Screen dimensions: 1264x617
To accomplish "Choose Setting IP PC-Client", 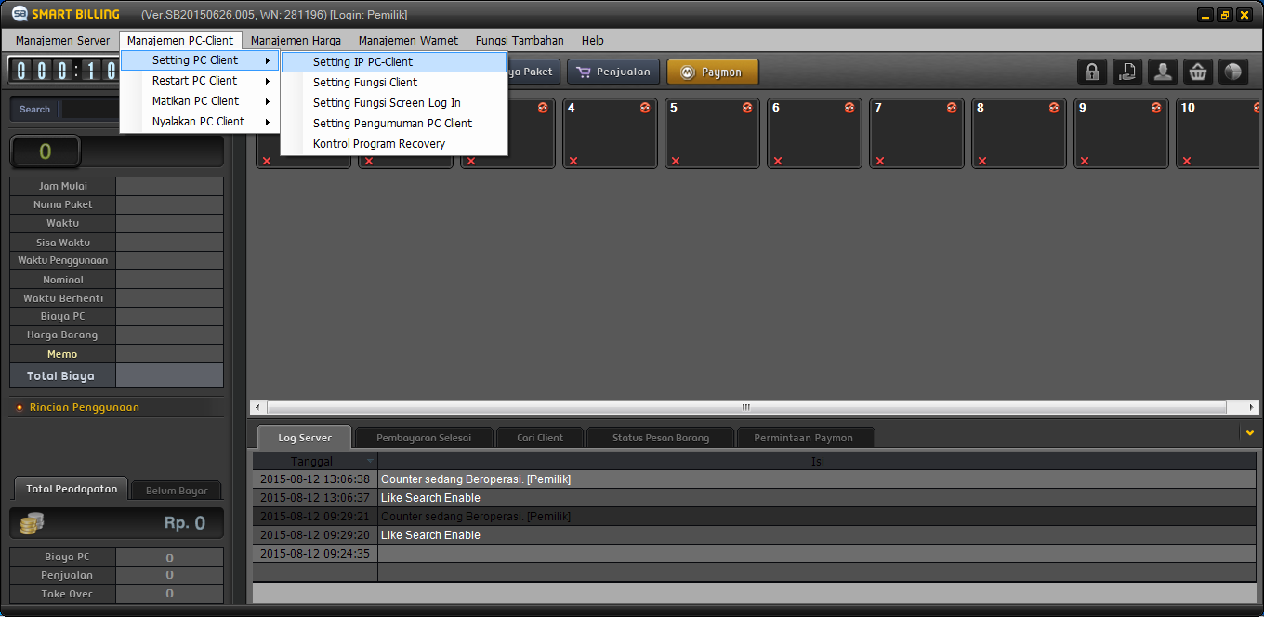I will coord(394,62).
